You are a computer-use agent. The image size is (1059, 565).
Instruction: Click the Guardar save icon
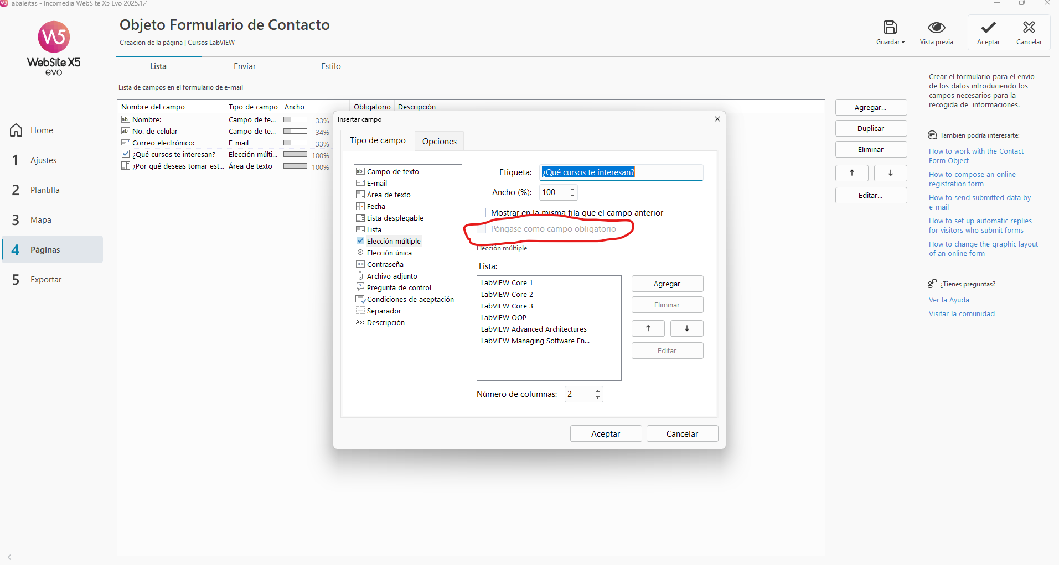click(x=890, y=27)
